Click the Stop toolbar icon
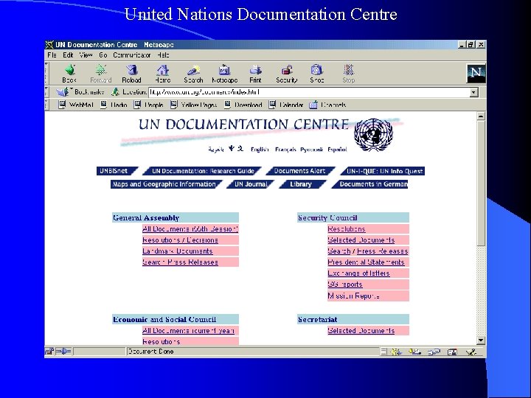 tap(348, 70)
